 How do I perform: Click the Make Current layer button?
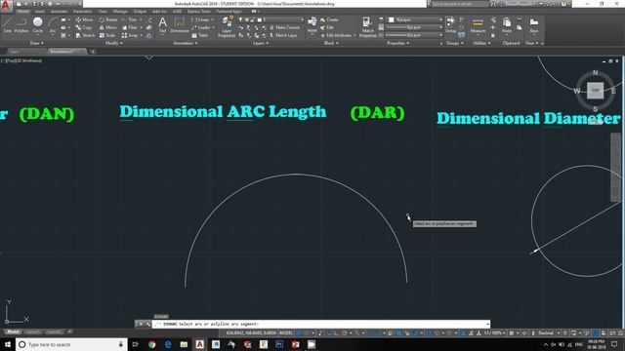click(x=284, y=27)
